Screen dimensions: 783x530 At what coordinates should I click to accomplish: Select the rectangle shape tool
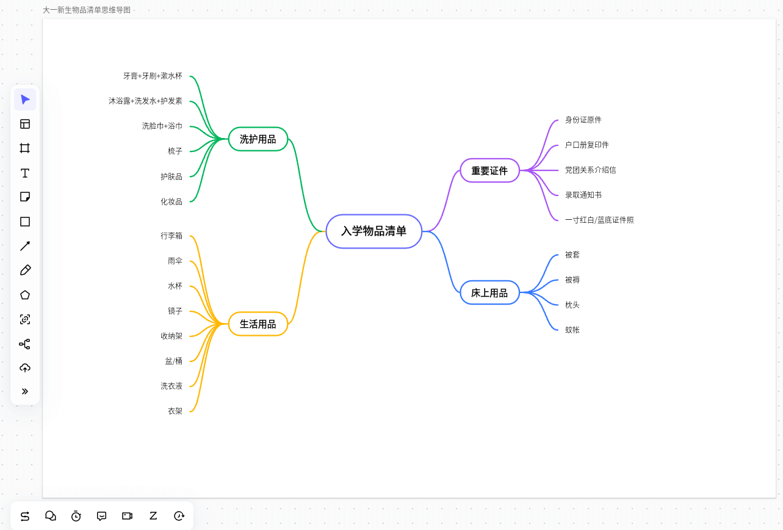click(25, 222)
